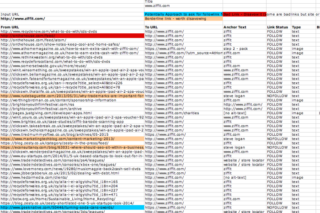Select the red 'Bad Link - Disavow it' cell
Image resolution: width=320 pixels, height=213 pixels.
[245, 14]
